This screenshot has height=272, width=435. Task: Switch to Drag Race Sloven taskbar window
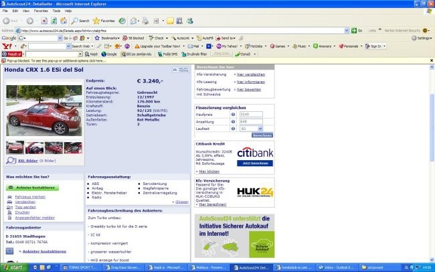(123, 267)
